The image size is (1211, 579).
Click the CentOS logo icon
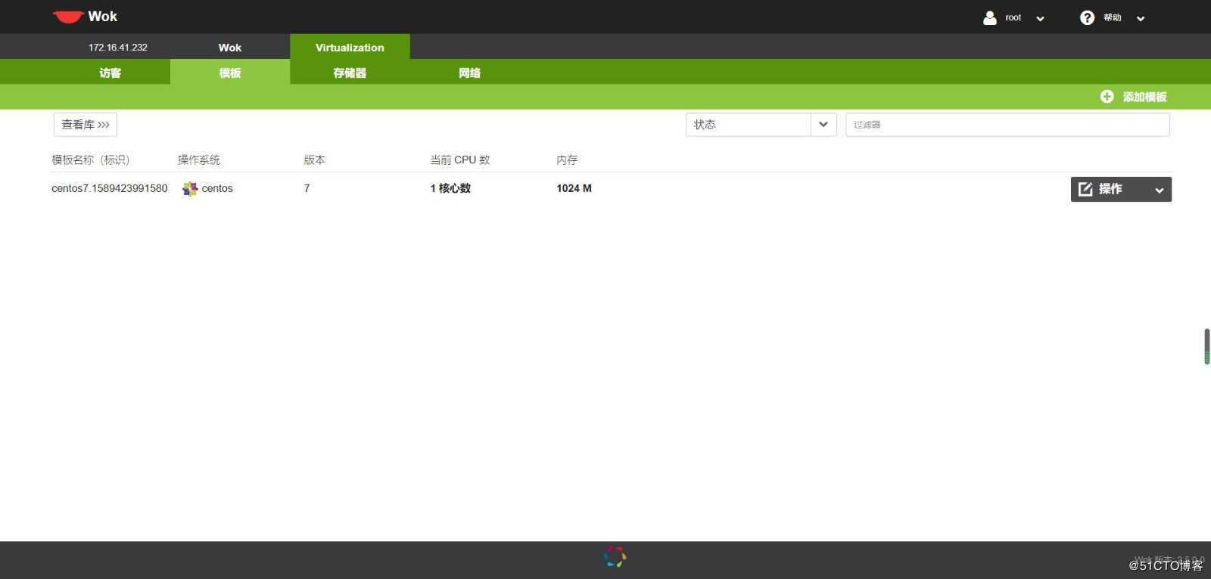pyautogui.click(x=190, y=189)
